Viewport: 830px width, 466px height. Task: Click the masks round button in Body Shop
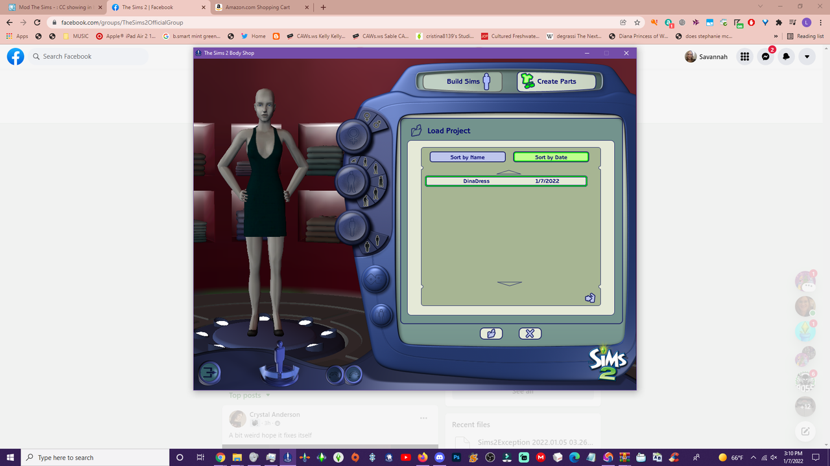(376, 280)
